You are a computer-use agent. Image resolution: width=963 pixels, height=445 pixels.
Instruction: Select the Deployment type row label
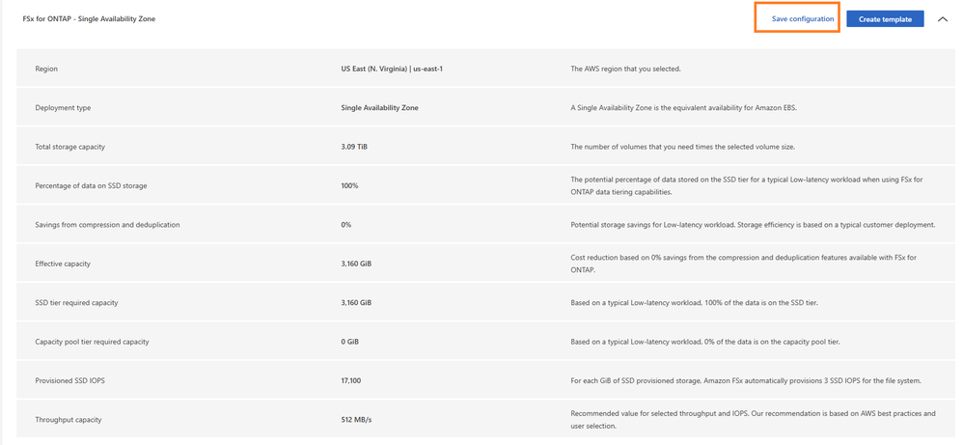(x=63, y=108)
